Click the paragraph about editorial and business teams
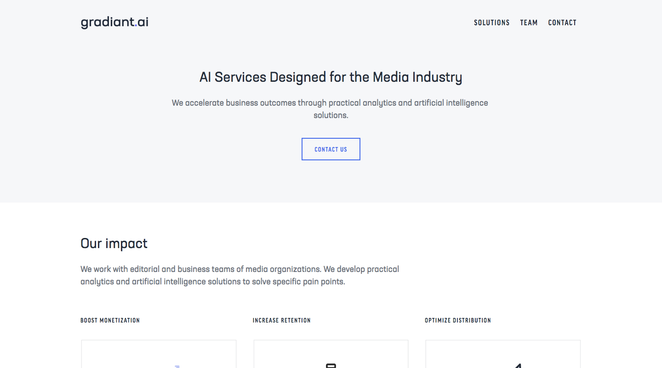Screen dimensions: 662x368 (240, 275)
